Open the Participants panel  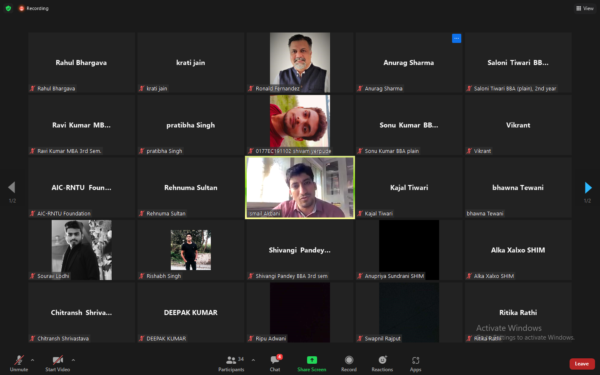pos(231,363)
